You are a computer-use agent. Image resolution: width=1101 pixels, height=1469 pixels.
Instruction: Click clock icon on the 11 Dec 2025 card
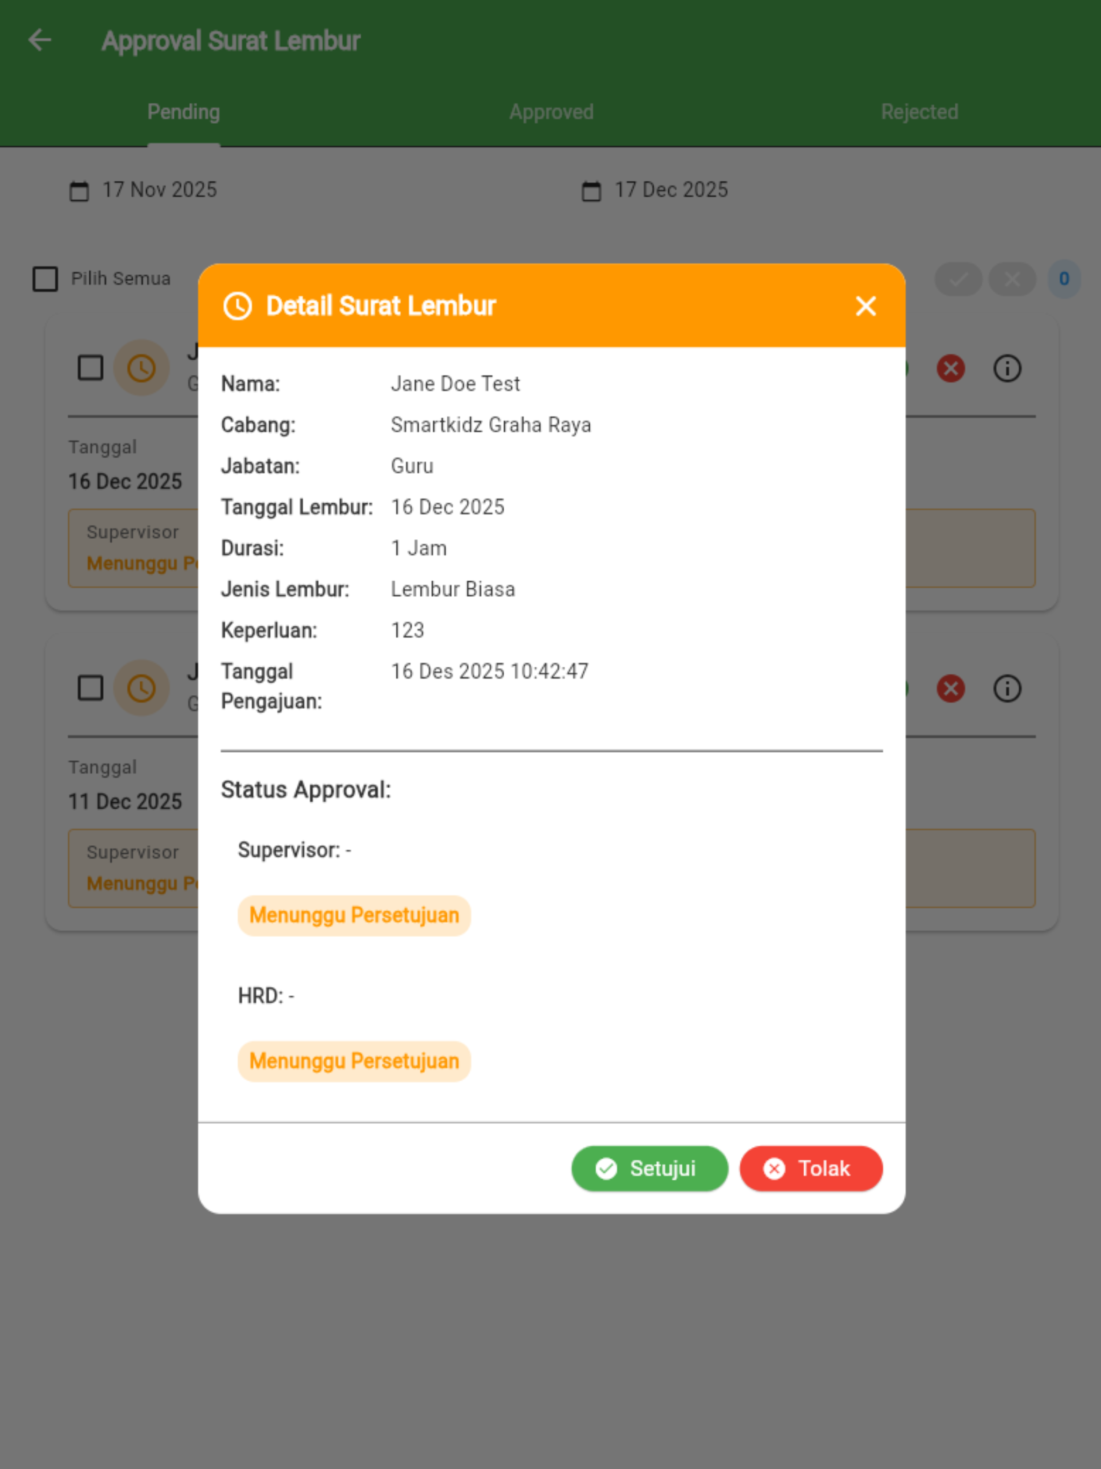141,688
